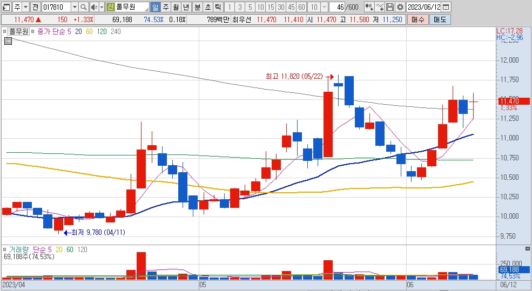Click the yellow 60 moving average label
The image size is (532, 291).
(89, 31)
